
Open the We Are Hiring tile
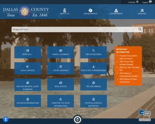[x=94, y=84]
